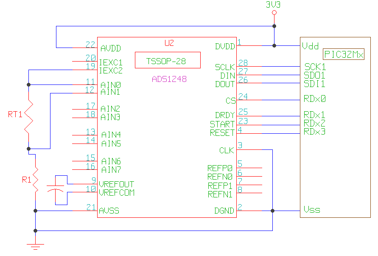Click pin number 21 beside AVSS
378x256 pixels.
pos(91,207)
